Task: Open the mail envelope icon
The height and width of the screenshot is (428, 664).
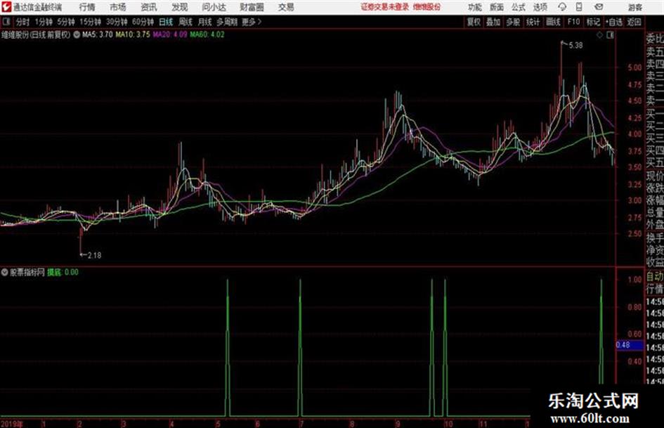Action: click(599, 7)
